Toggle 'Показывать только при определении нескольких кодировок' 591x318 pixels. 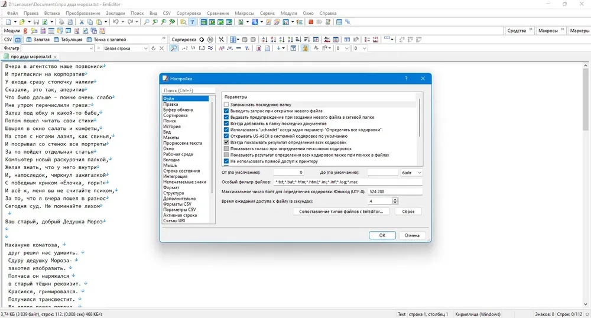coord(226,149)
